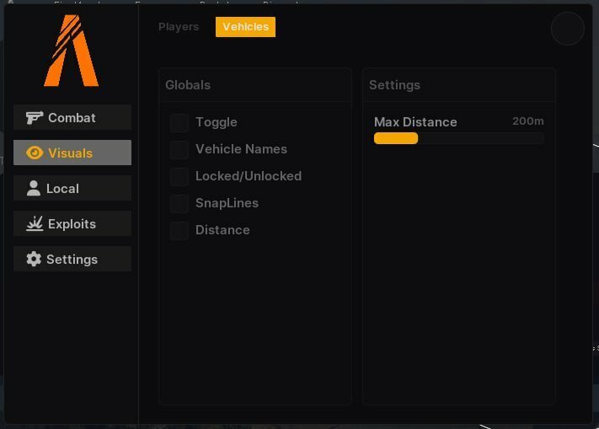Click the pistol icon beside Combat
This screenshot has width=599, height=429.
tap(35, 118)
